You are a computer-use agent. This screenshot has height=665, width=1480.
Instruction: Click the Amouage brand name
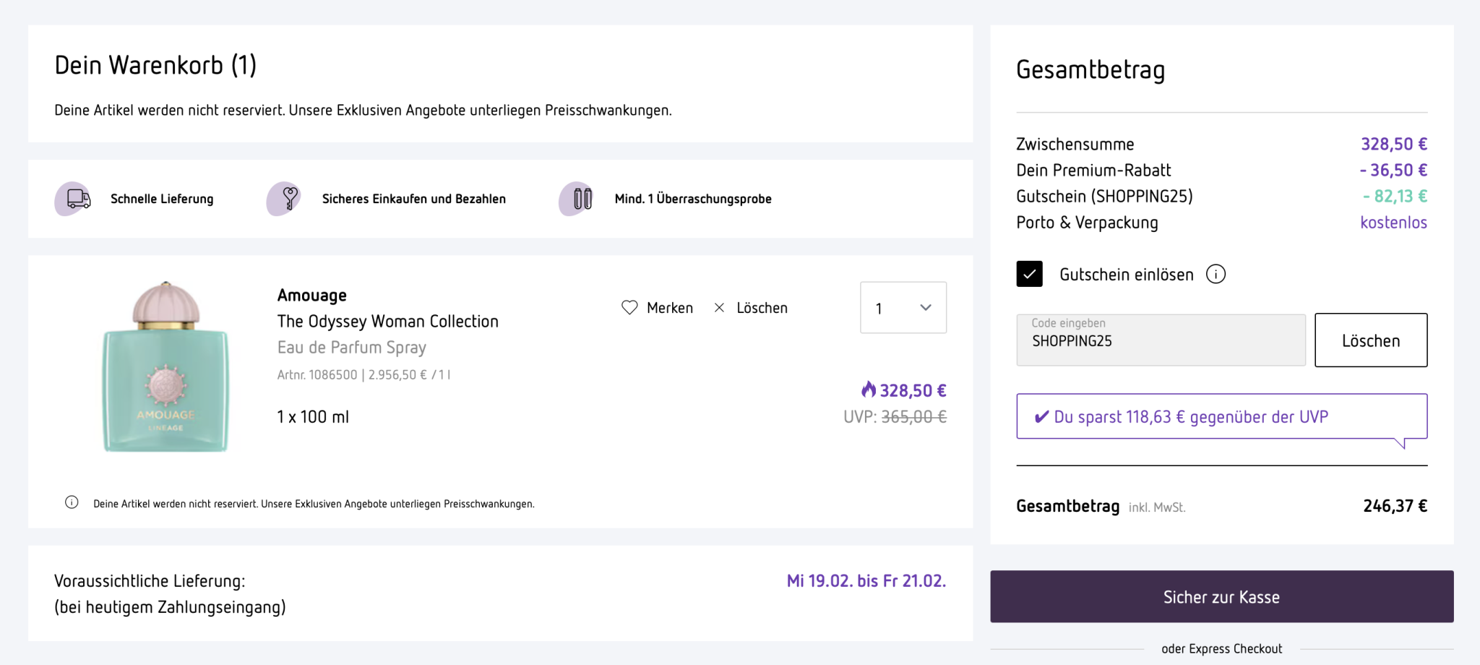click(312, 295)
